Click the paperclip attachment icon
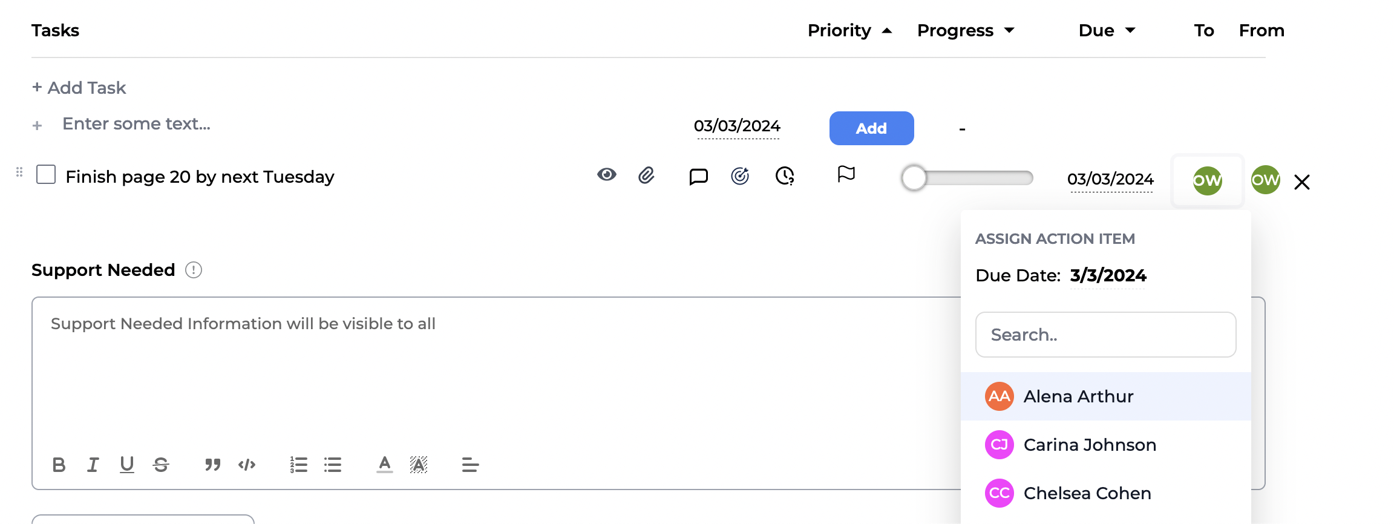Image resolution: width=1394 pixels, height=524 pixels. pyautogui.click(x=646, y=176)
